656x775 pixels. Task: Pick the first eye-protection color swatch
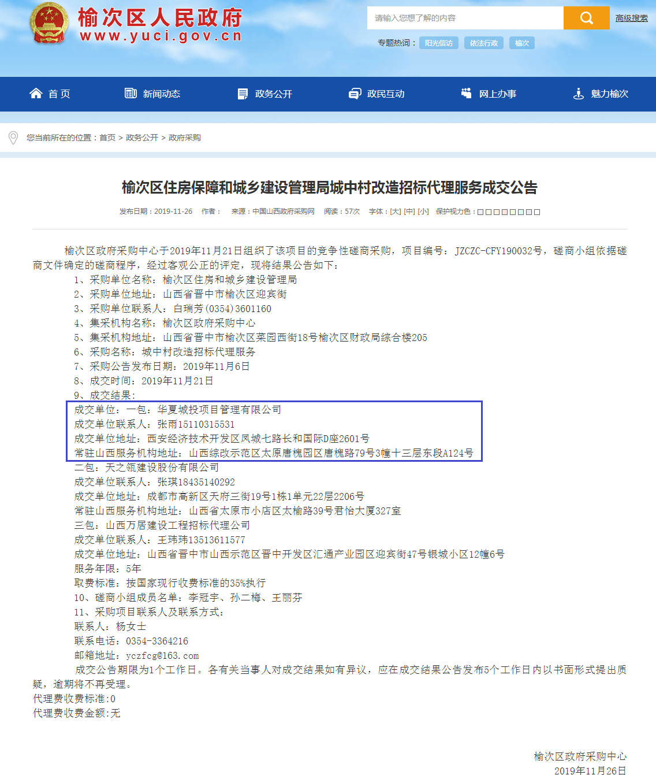pos(480,212)
